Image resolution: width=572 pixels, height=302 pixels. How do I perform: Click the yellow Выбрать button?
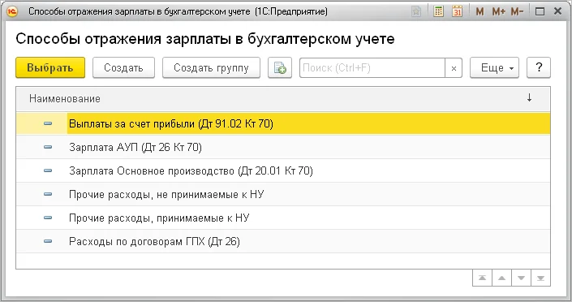pos(50,67)
